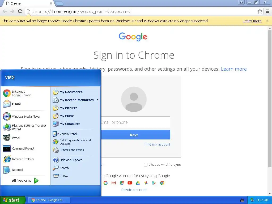Click the Gmail icon on sign-in page

tap(114, 183)
